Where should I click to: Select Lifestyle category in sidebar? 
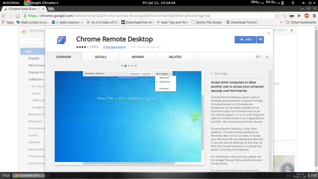click(x=34, y=142)
